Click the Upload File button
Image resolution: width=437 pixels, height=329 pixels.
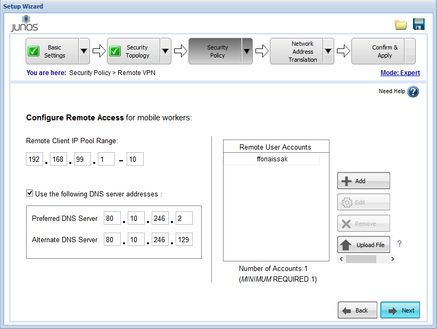[x=364, y=244]
